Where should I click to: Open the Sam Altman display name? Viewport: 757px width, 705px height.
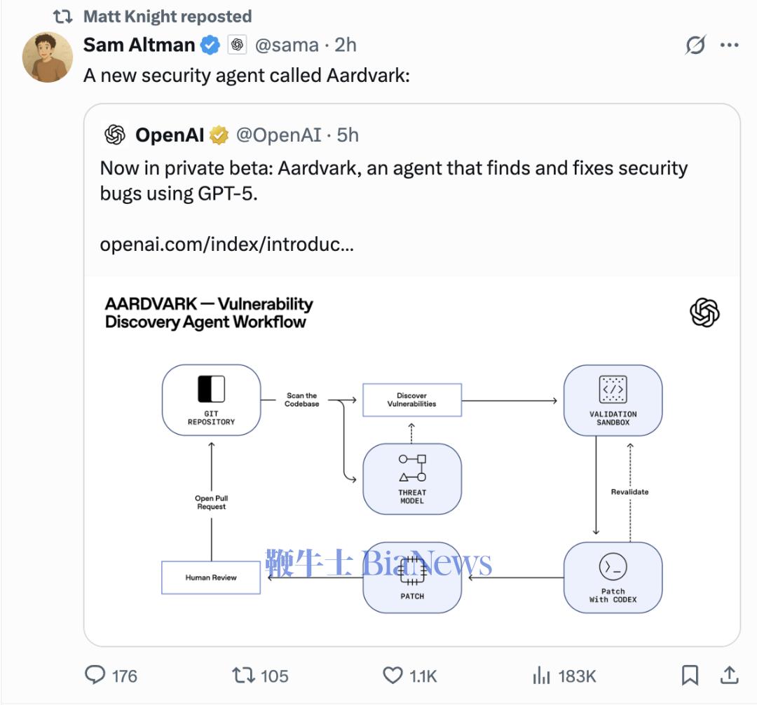[x=139, y=45]
